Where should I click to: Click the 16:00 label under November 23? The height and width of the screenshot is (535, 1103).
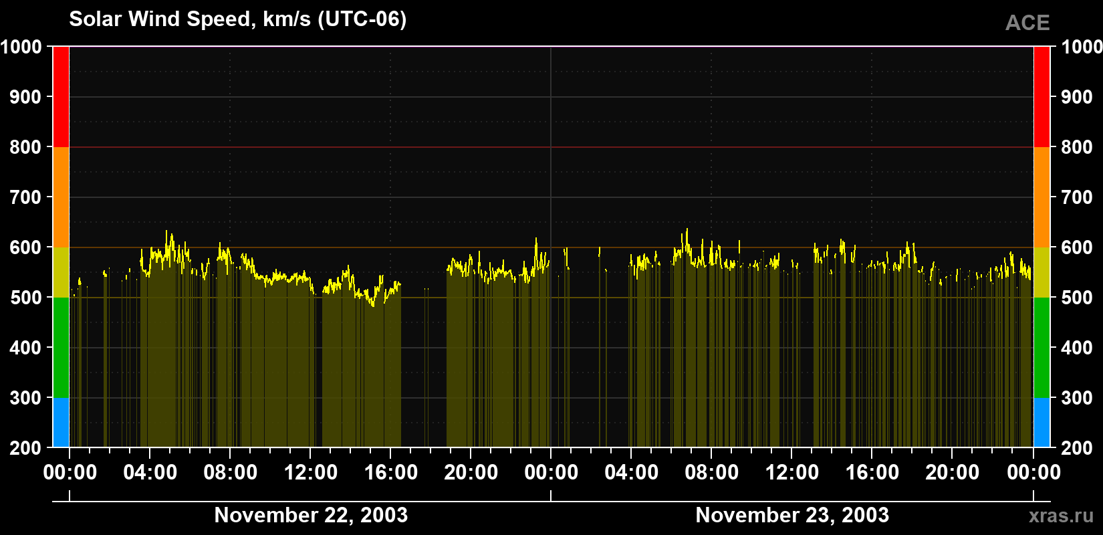[872, 473]
